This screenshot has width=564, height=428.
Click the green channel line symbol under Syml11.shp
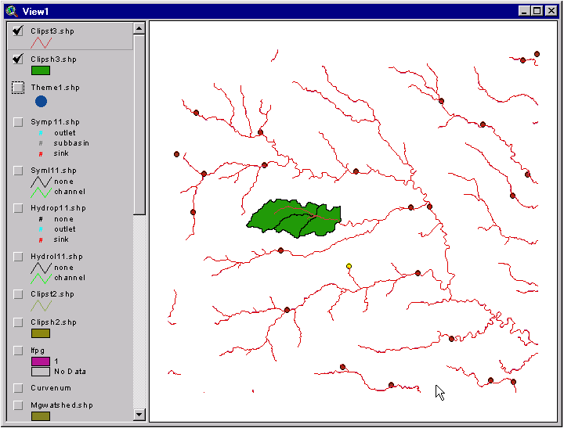pos(41,192)
